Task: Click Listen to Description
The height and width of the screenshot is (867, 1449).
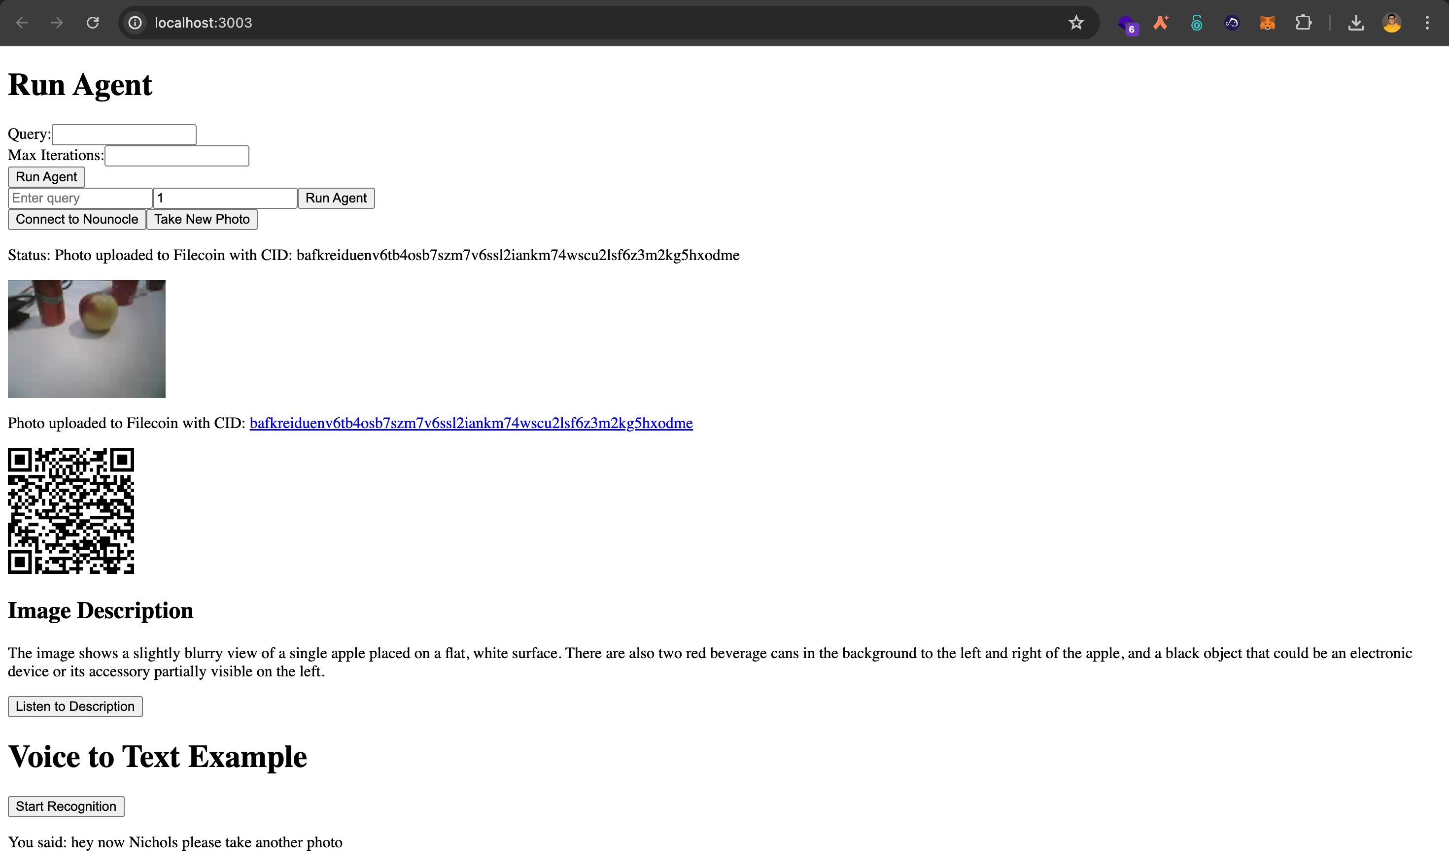Action: (x=75, y=706)
